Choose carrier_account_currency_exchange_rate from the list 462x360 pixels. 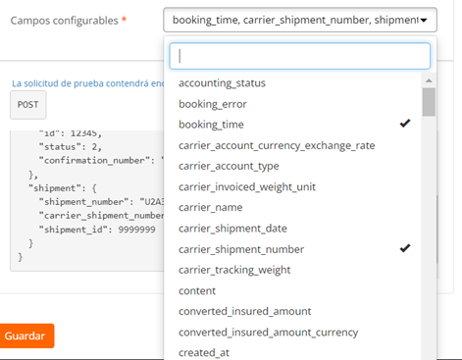(x=293, y=145)
